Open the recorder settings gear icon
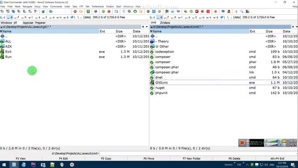The height and width of the screenshot is (168, 298). [288, 141]
